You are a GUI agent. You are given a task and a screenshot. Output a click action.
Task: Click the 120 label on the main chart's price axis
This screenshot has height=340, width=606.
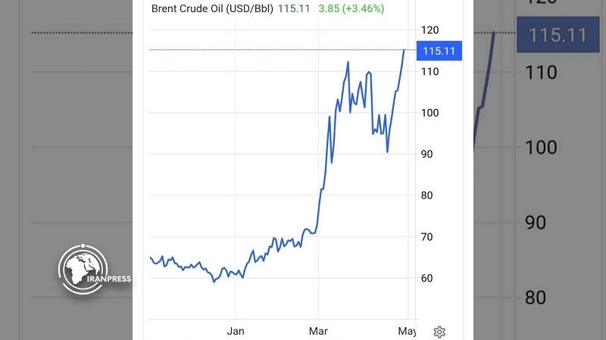click(430, 30)
